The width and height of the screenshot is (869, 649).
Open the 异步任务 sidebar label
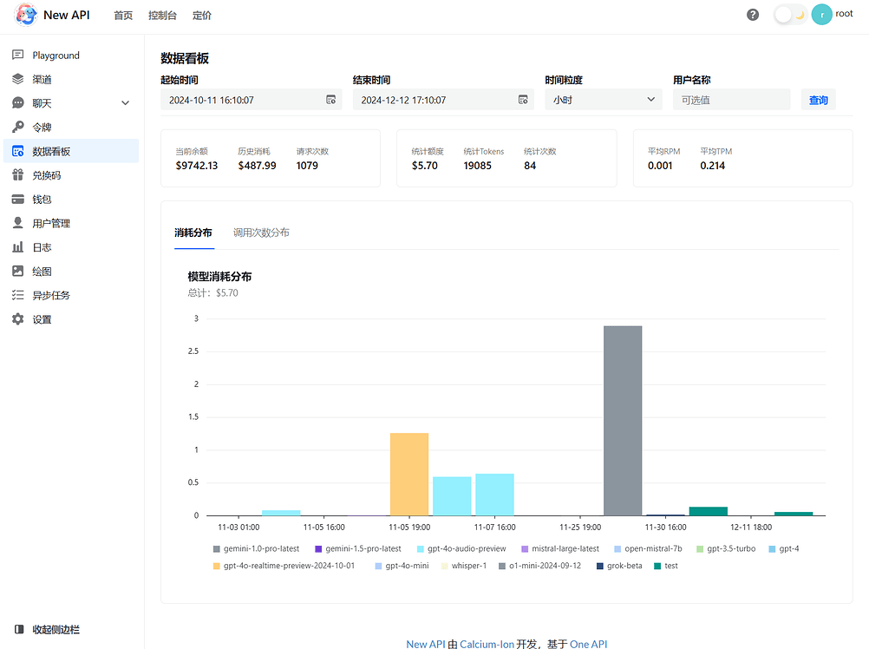(x=51, y=295)
